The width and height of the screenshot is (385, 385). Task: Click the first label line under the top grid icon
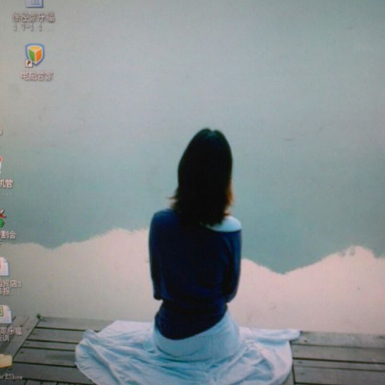34,17
